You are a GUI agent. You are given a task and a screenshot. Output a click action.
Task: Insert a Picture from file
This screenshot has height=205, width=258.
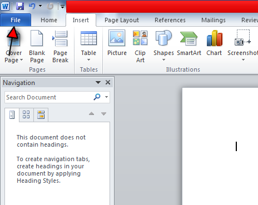pos(117,43)
